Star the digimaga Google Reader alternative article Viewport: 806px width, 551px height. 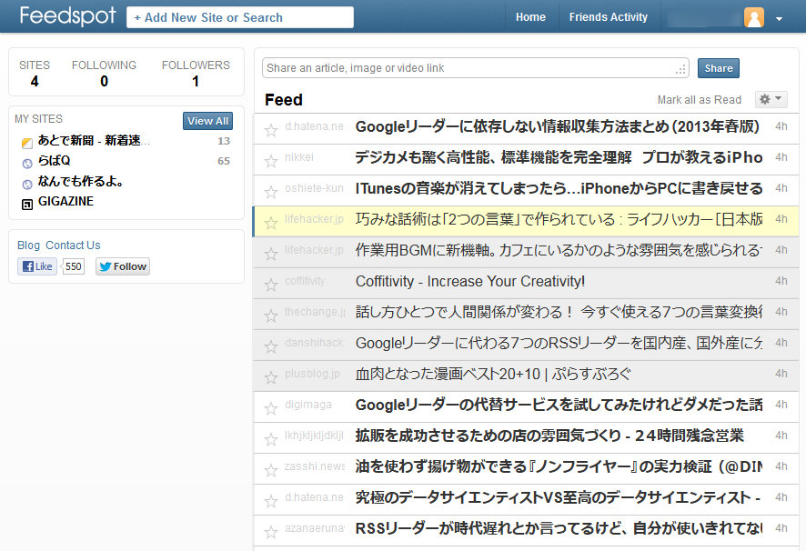(x=270, y=406)
